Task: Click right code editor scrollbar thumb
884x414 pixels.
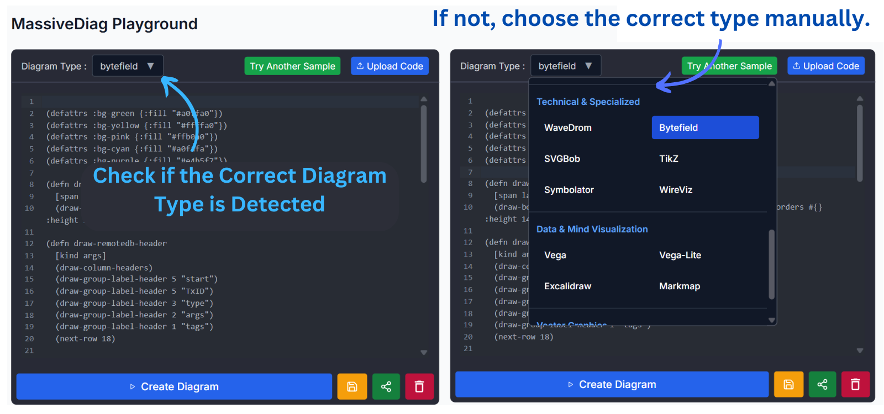Action: click(x=860, y=144)
